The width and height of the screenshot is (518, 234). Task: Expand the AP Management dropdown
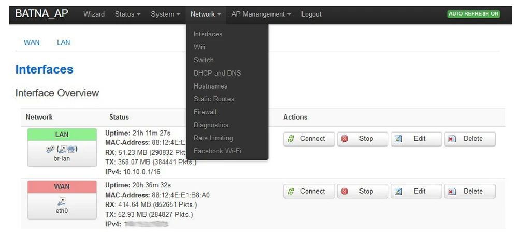tap(261, 14)
